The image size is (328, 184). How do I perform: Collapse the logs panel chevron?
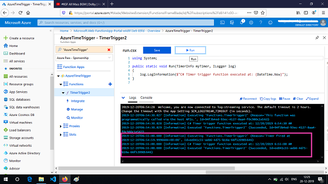pyautogui.click(x=123, y=98)
